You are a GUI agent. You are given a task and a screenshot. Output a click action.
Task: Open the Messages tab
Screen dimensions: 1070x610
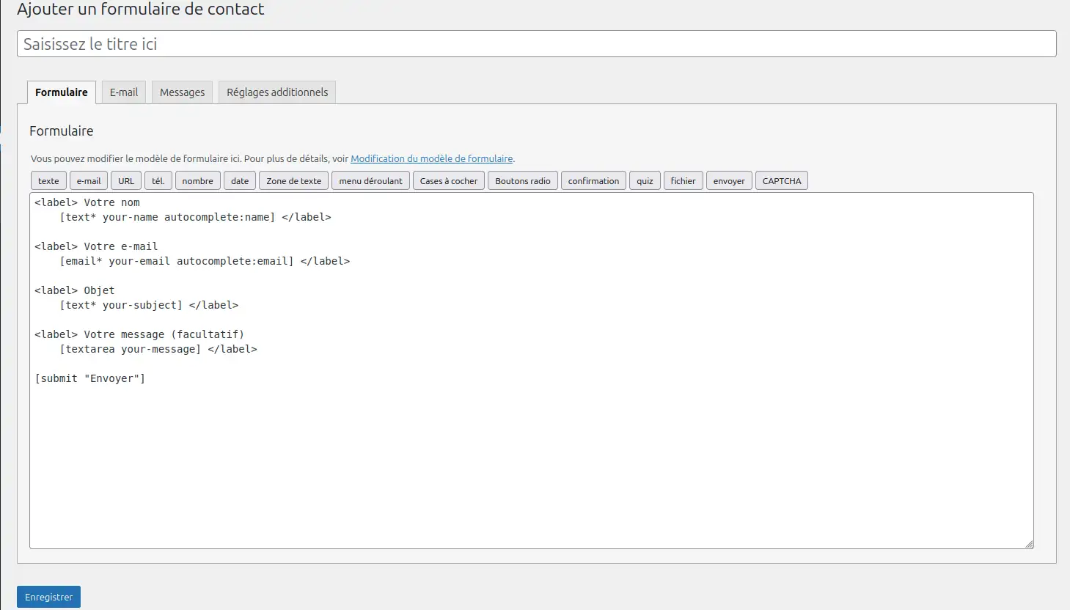tap(183, 92)
